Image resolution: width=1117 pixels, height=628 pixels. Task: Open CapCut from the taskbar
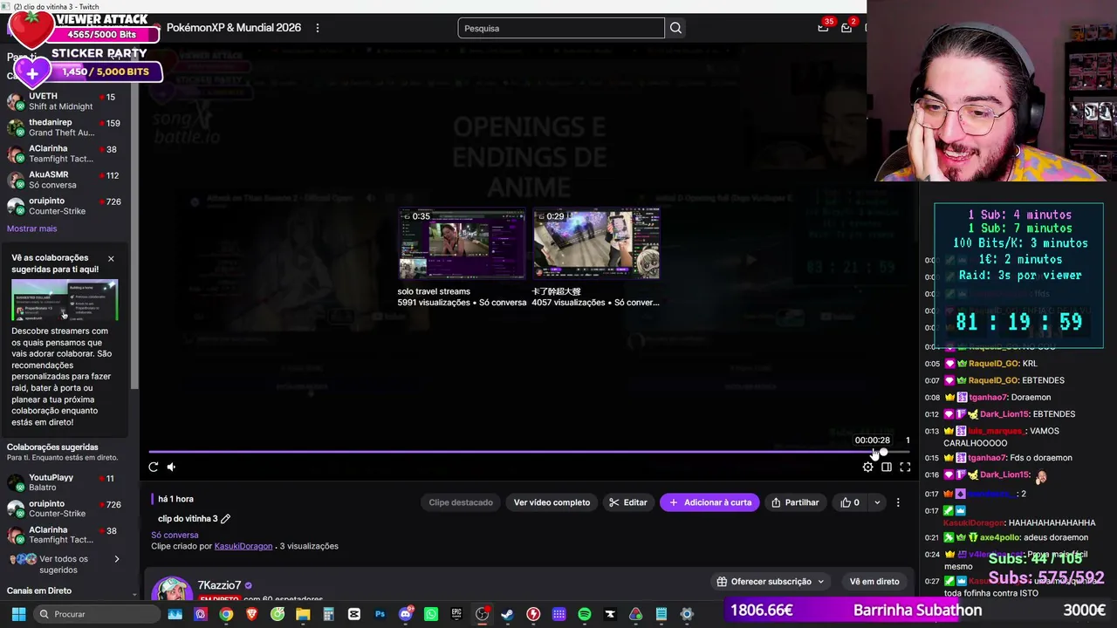[x=354, y=614]
